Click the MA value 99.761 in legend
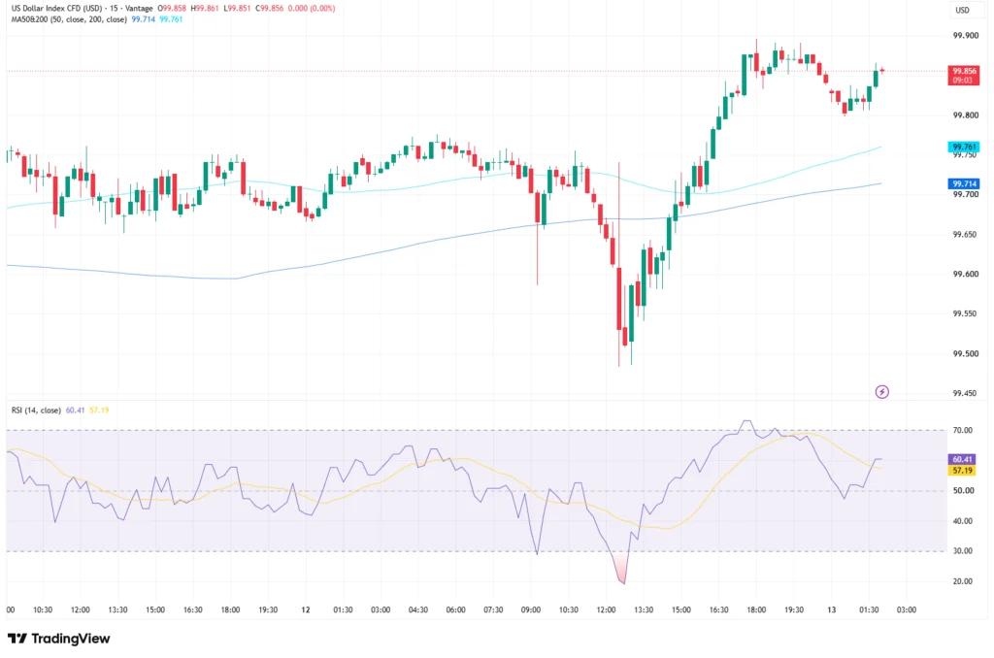994x658 pixels. pyautogui.click(x=171, y=19)
